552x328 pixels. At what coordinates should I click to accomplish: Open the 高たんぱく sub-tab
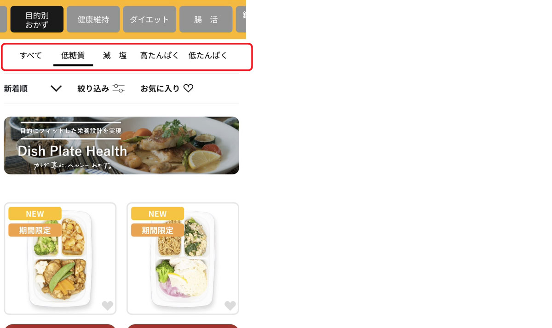coord(160,56)
